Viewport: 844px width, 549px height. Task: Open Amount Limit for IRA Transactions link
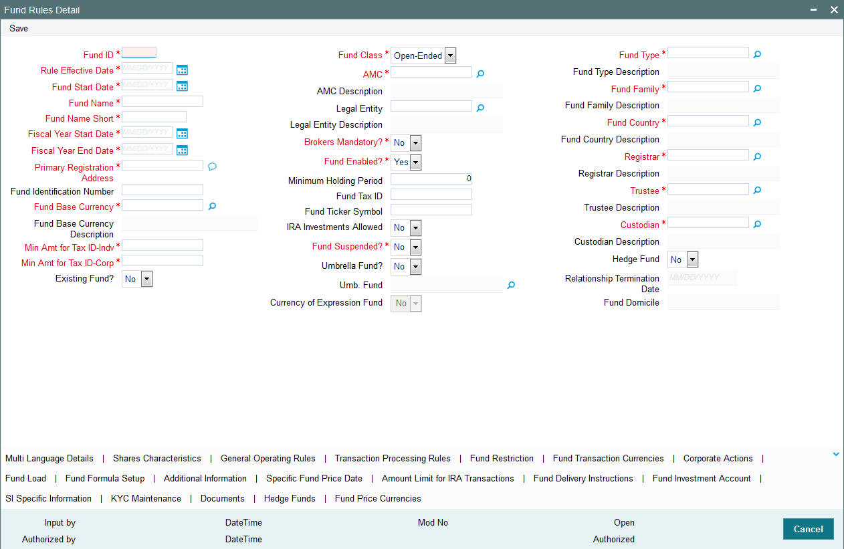pyautogui.click(x=448, y=479)
